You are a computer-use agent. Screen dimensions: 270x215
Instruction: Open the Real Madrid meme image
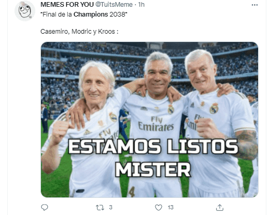pyautogui.click(x=150, y=120)
